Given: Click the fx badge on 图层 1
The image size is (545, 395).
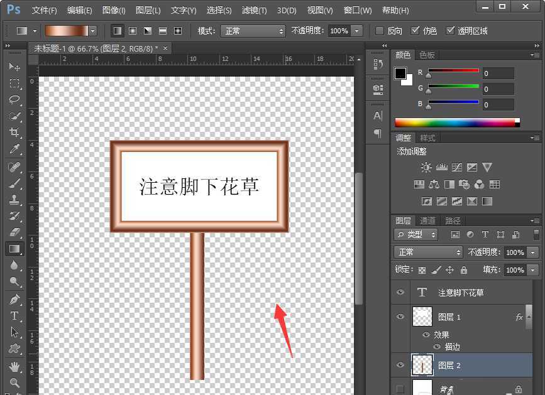Looking at the screenshot, I should click(519, 317).
